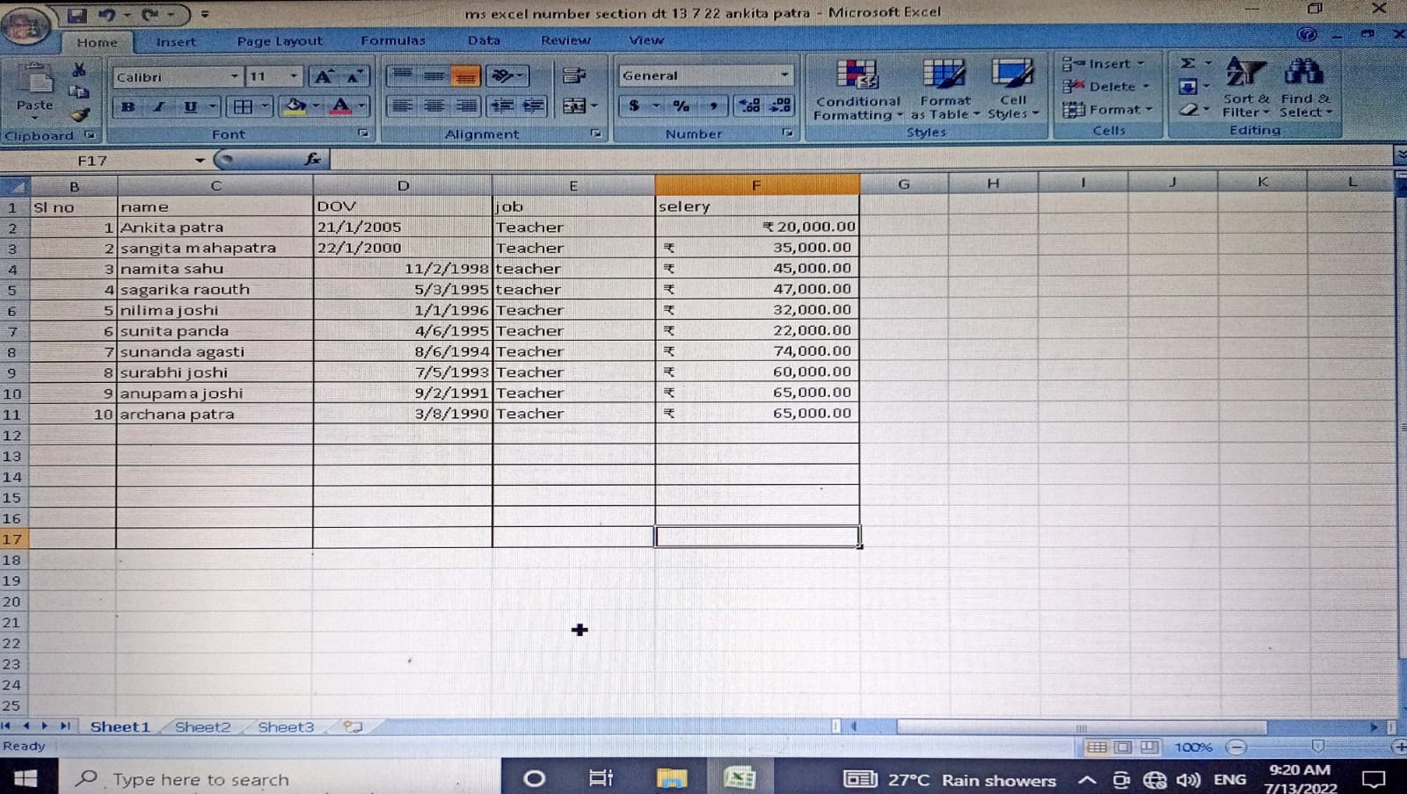Increase the cell indent

coord(534,106)
